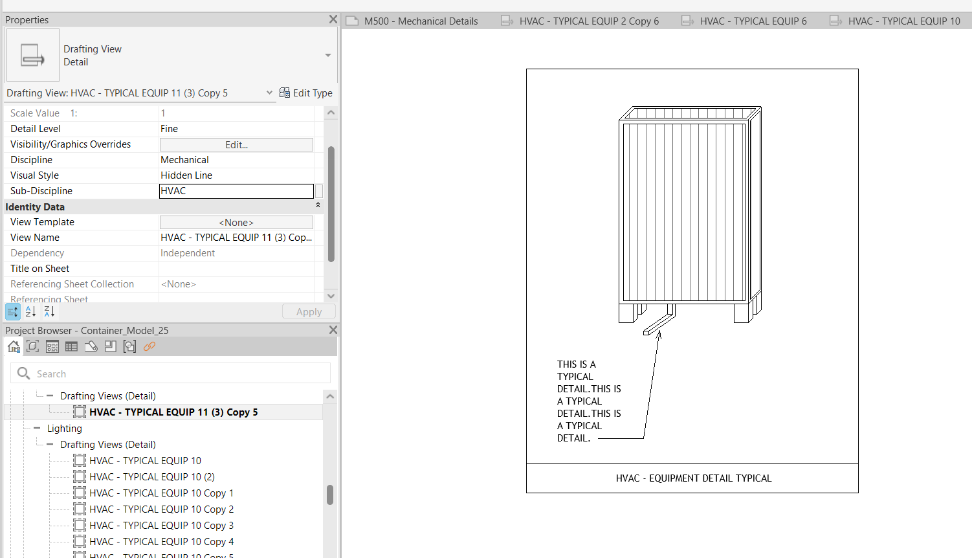Viewport: 972px width, 558px height.
Task: Click the view icon beside EQUIP 10 Copy 1
Action: pos(80,493)
